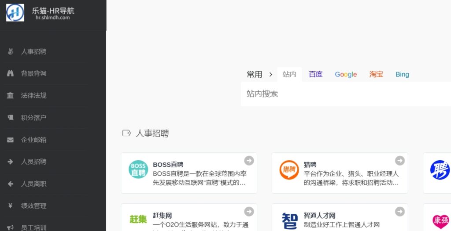Screen dimensions: 451x231
Task: Click the 赶集网 description about O2O生活服务
Action: [201, 226]
